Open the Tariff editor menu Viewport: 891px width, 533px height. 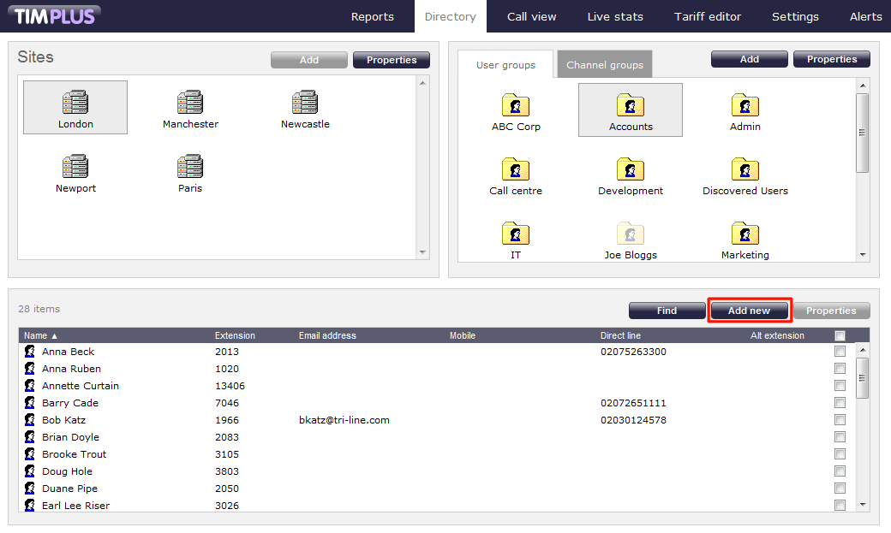(707, 16)
